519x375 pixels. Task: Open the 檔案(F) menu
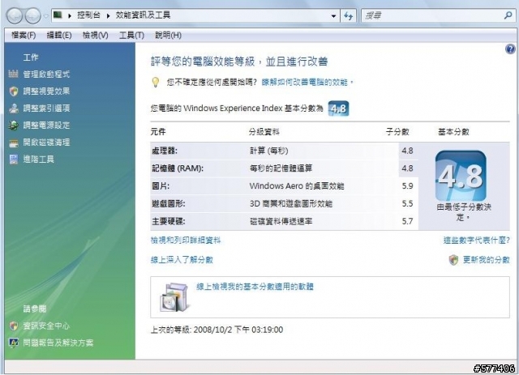(x=24, y=35)
